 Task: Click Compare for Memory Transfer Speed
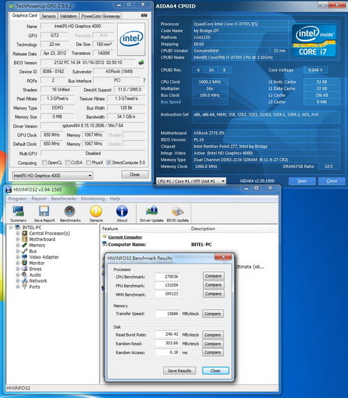[212, 314]
